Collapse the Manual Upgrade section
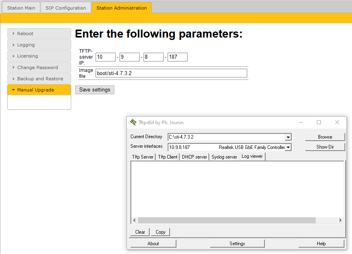 click(39, 90)
